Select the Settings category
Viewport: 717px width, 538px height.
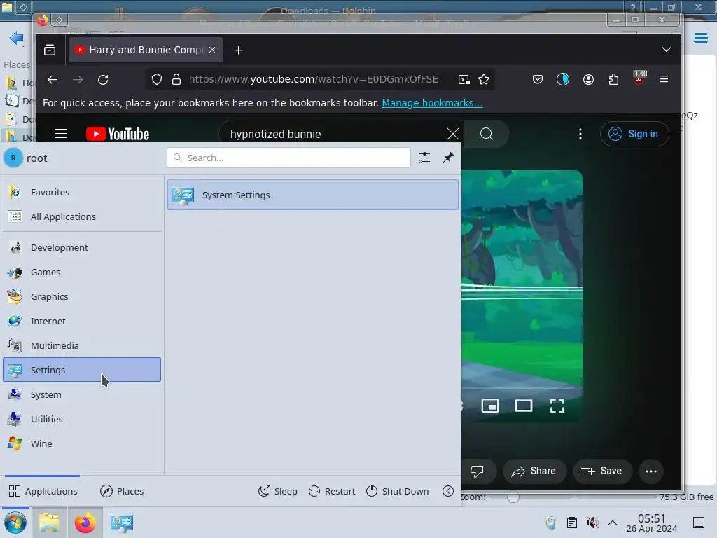click(83, 370)
